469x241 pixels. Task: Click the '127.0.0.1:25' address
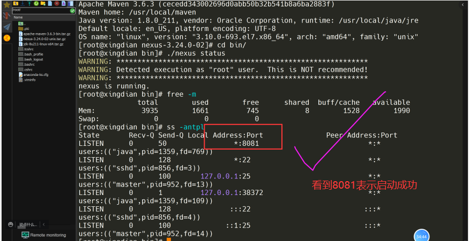tap(226, 176)
